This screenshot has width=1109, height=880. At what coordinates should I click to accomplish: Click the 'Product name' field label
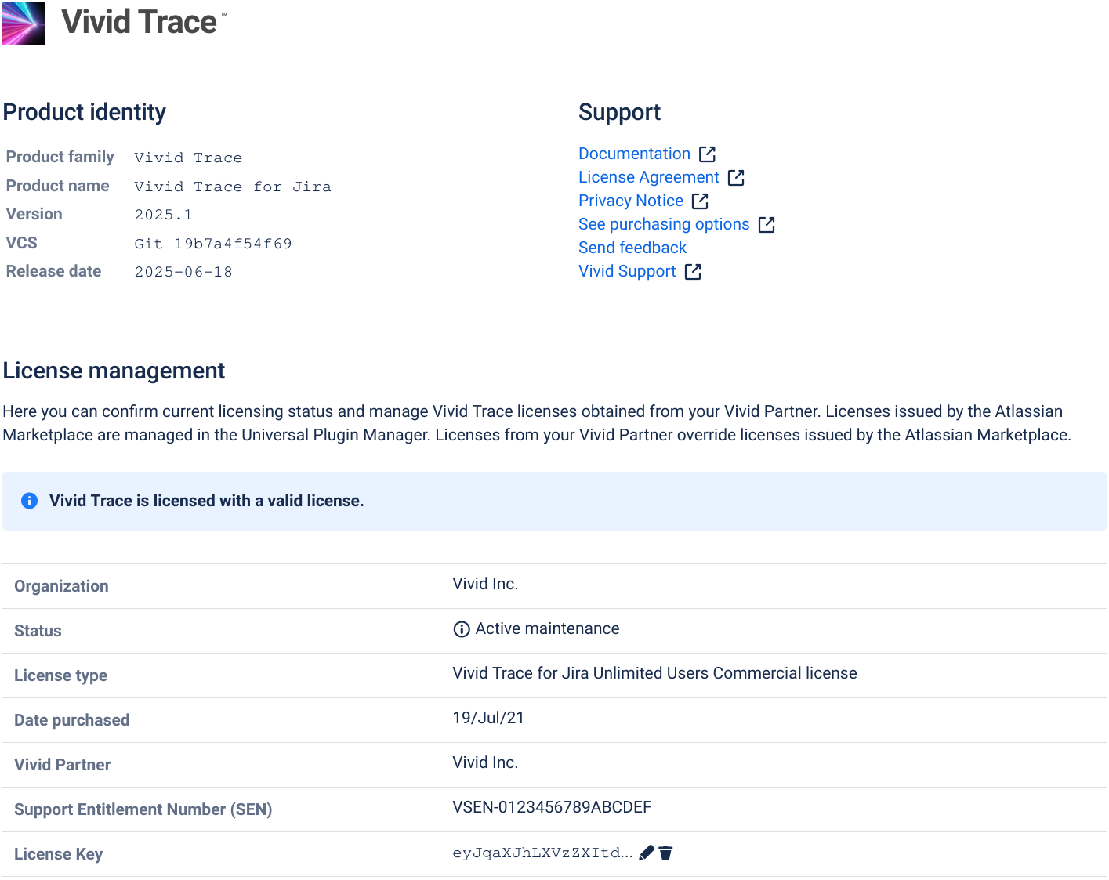click(x=57, y=186)
